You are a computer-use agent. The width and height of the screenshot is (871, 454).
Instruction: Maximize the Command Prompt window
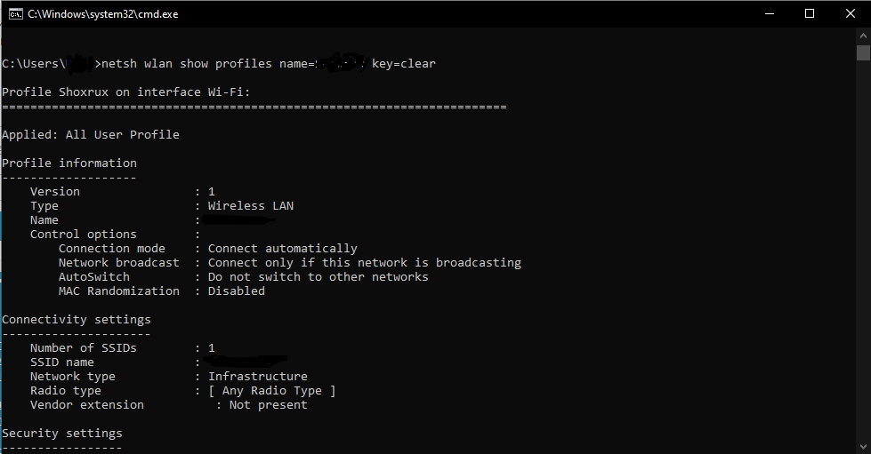coord(810,14)
